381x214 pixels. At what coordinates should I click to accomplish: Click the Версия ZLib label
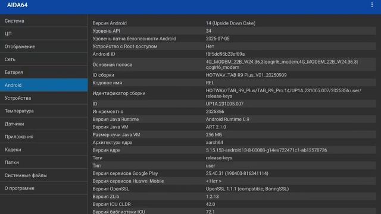pyautogui.click(x=106, y=197)
